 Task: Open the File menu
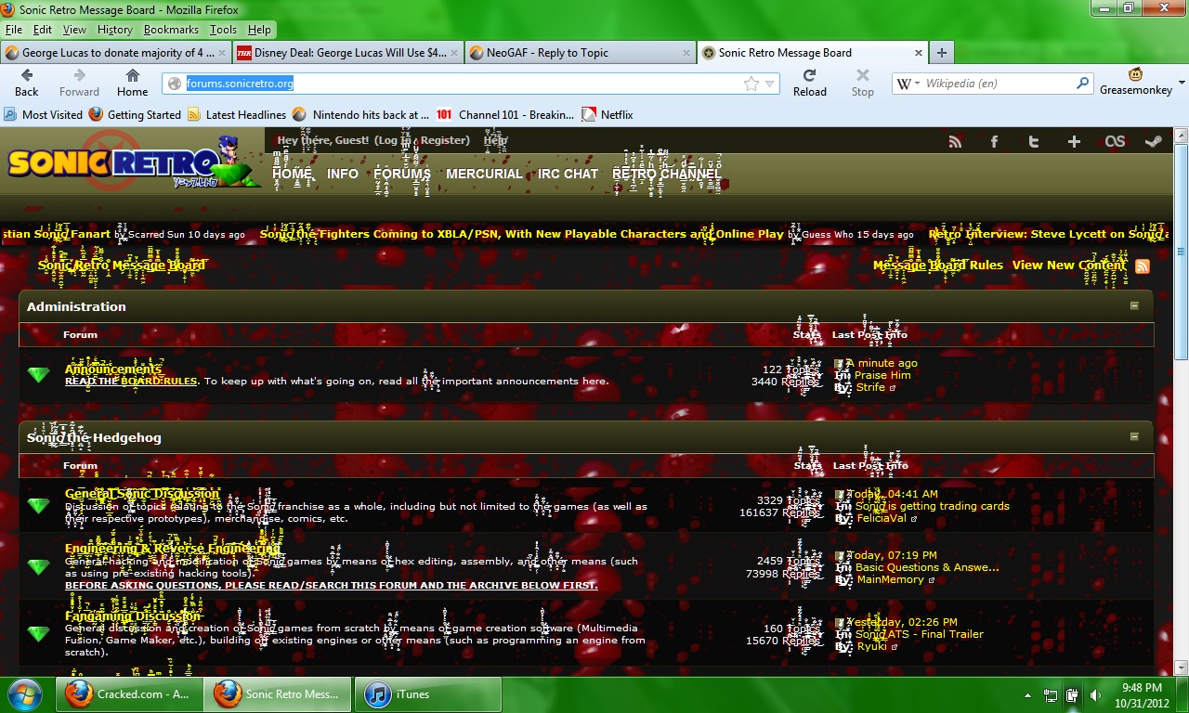[13, 30]
